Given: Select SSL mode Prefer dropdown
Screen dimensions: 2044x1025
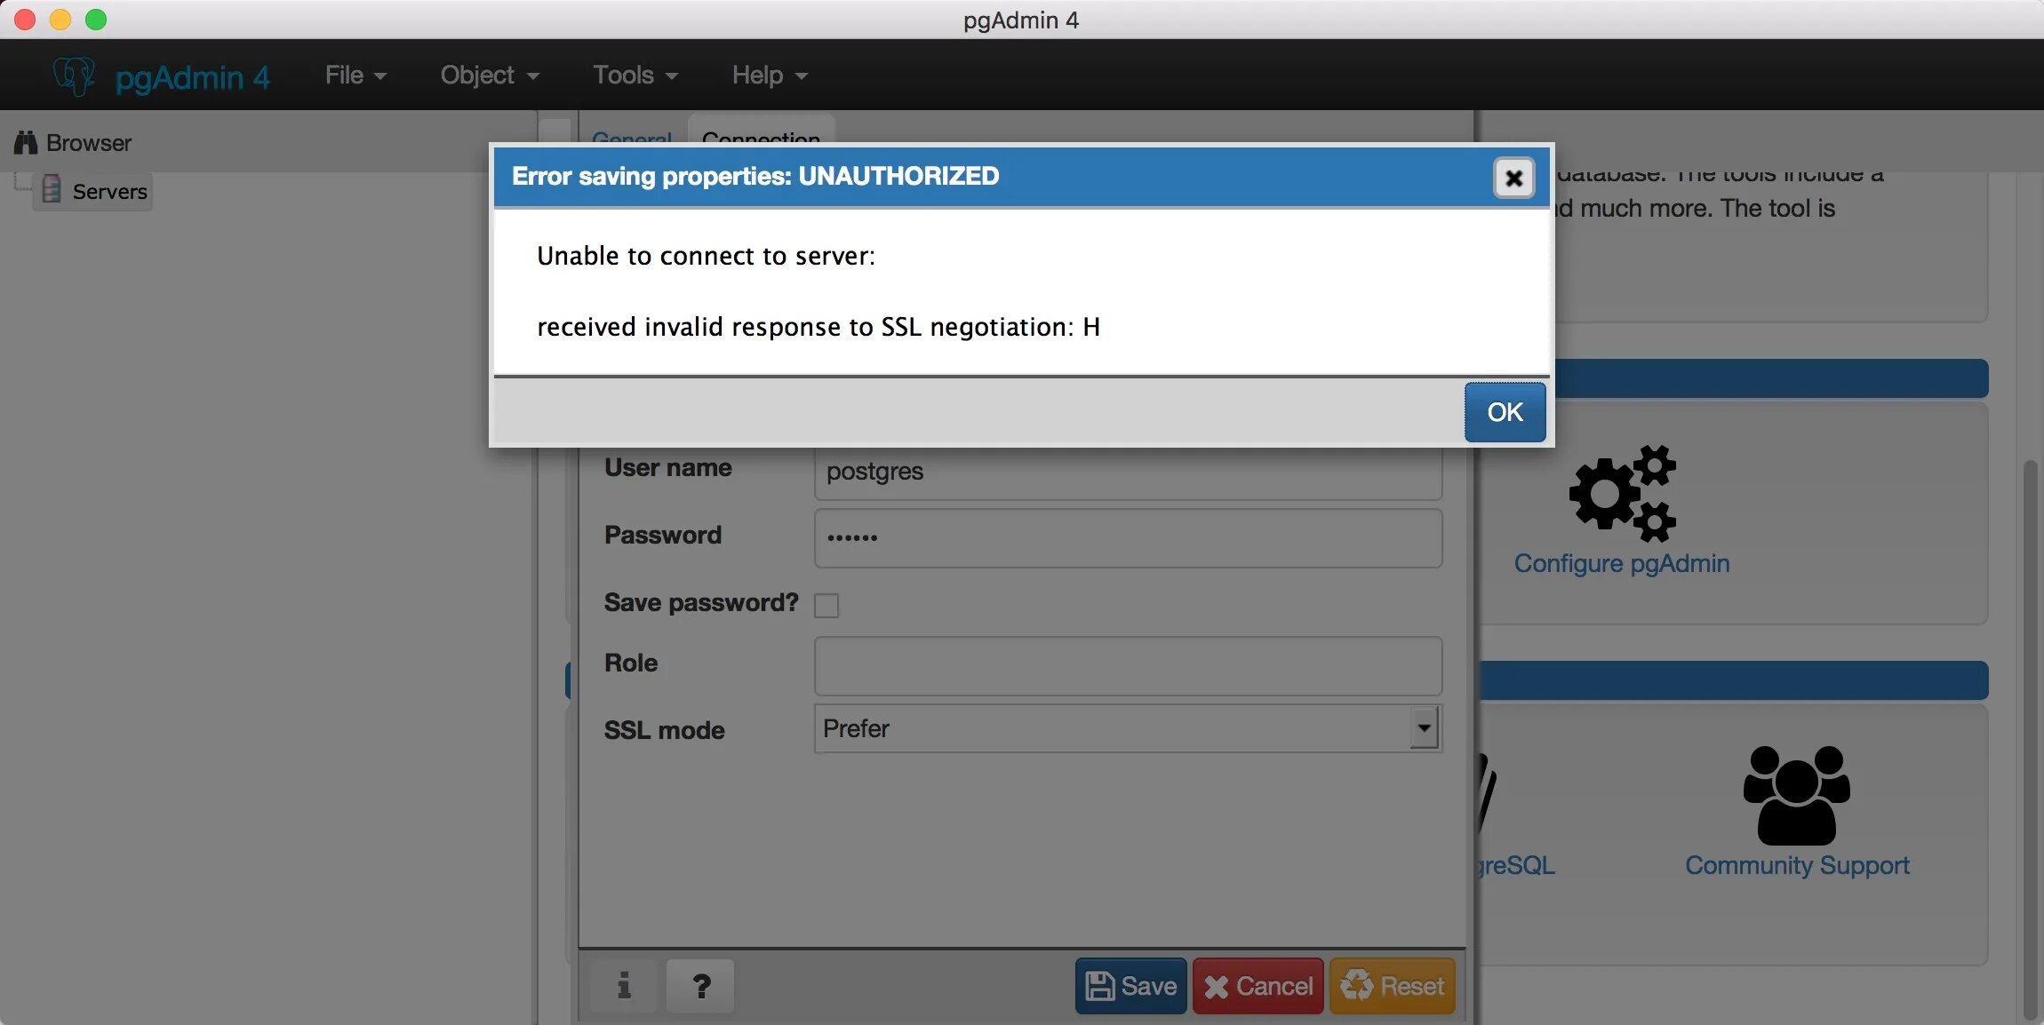Looking at the screenshot, I should [1123, 728].
